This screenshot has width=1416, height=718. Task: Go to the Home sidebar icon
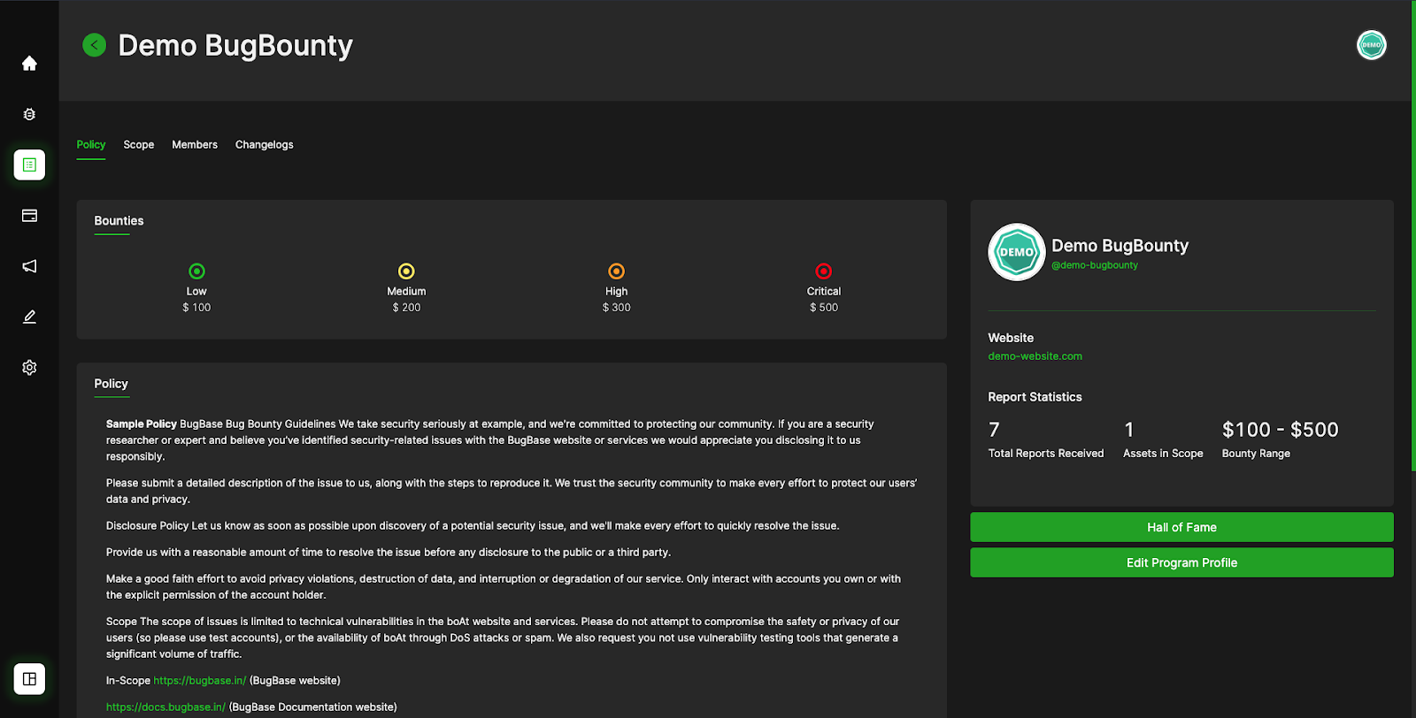29,63
